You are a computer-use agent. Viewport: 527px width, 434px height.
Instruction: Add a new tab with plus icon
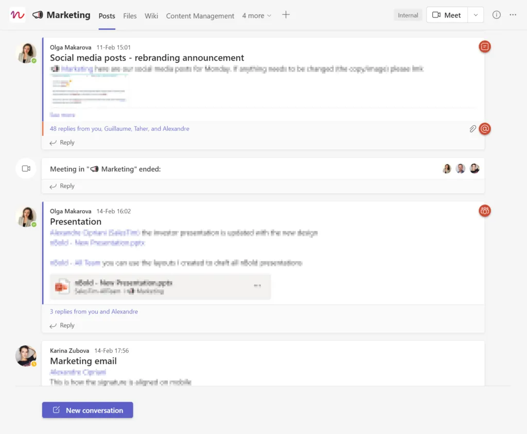click(x=286, y=15)
